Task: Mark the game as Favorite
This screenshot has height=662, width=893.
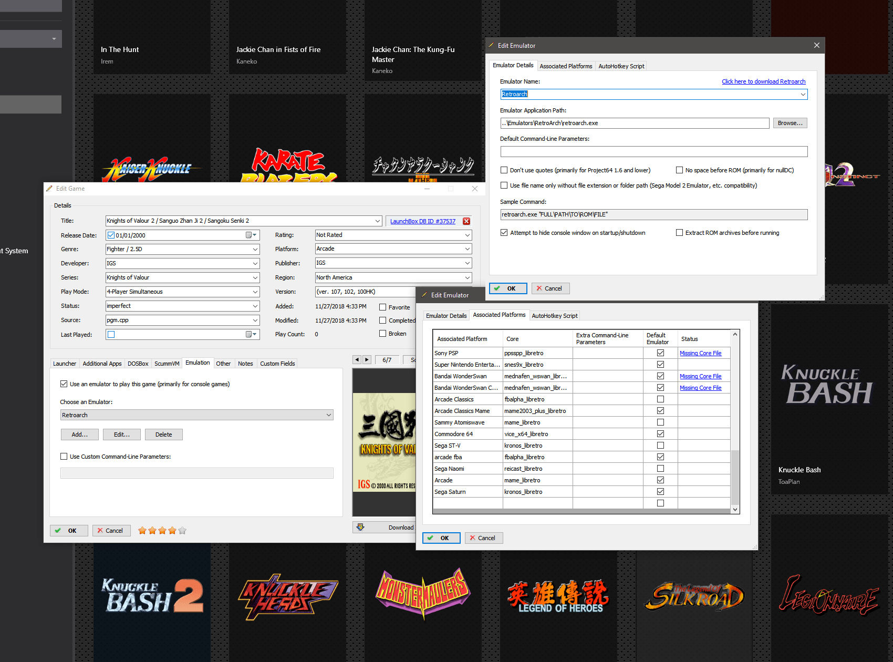Action: [383, 307]
